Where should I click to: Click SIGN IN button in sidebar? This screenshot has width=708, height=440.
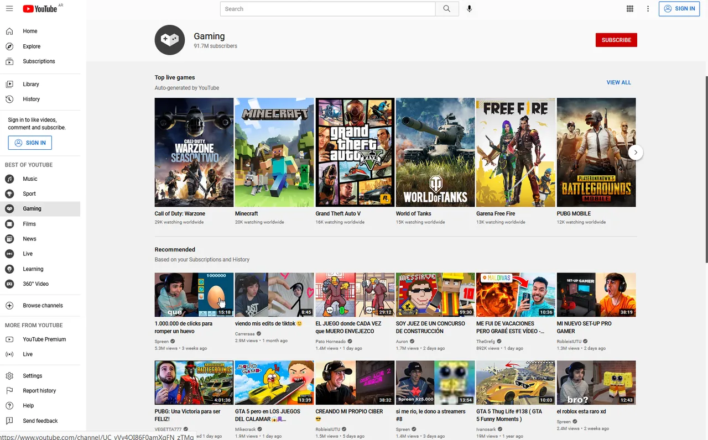[30, 143]
